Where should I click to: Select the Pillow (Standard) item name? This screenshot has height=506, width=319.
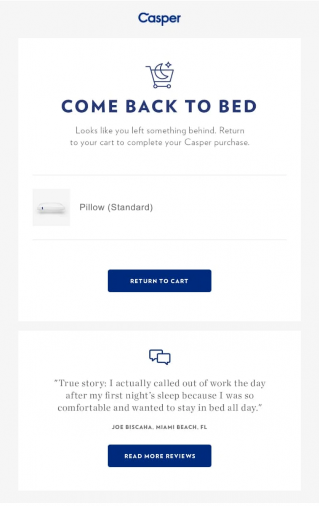(116, 207)
